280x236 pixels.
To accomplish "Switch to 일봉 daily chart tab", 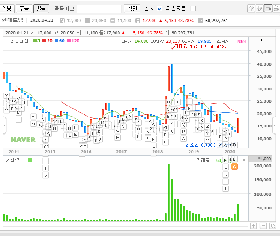I will click(7, 8).
